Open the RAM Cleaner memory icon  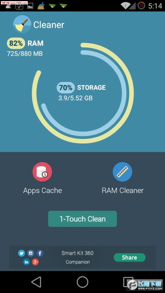pos(123,172)
